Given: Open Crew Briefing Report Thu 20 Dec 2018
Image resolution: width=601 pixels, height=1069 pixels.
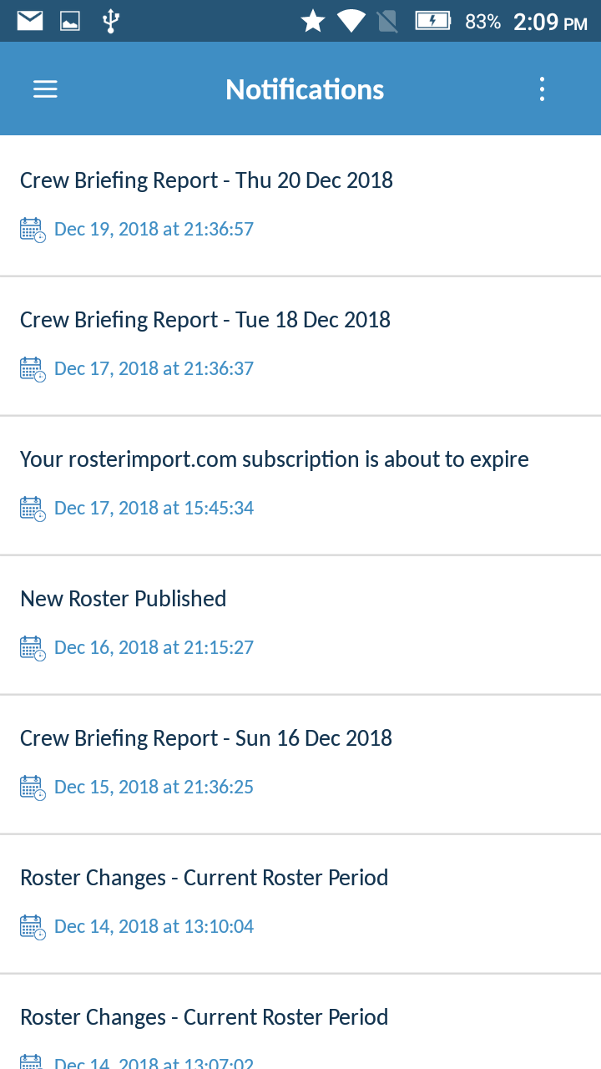Looking at the screenshot, I should pyautogui.click(x=300, y=205).
